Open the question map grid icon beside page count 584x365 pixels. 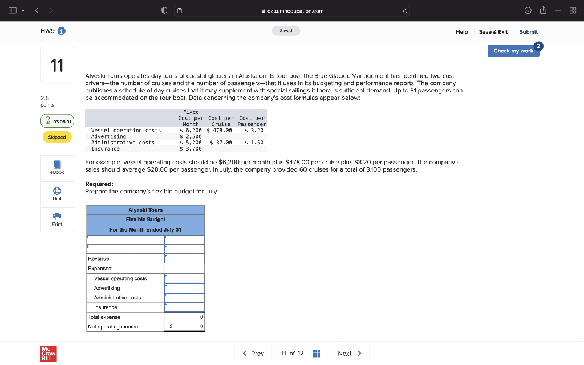pos(316,354)
